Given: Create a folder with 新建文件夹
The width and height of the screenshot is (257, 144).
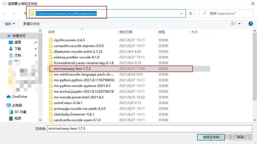Looking at the screenshot, I should pyautogui.click(x=32, y=24).
